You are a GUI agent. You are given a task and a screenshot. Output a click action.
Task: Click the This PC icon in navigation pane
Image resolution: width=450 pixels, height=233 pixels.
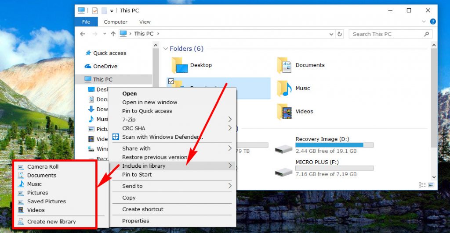(88, 79)
